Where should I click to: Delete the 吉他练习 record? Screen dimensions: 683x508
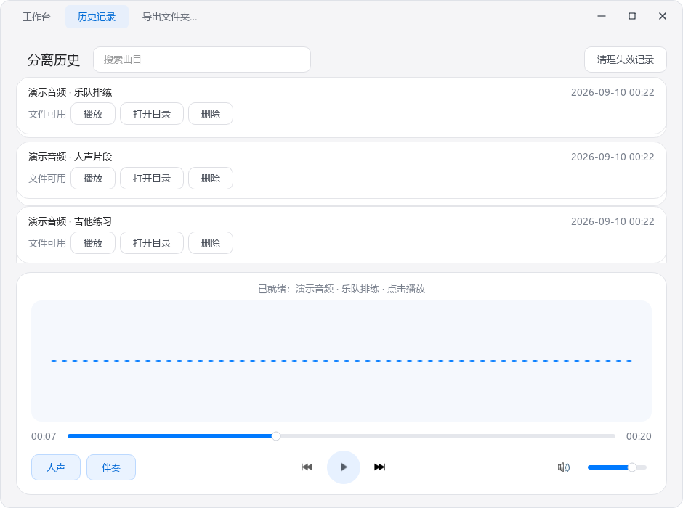(211, 242)
